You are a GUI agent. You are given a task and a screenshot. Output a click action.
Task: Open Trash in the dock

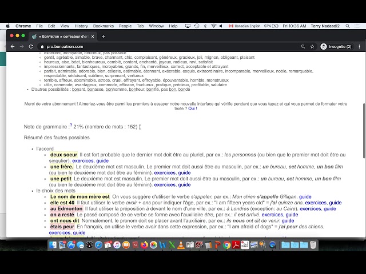(x=313, y=245)
